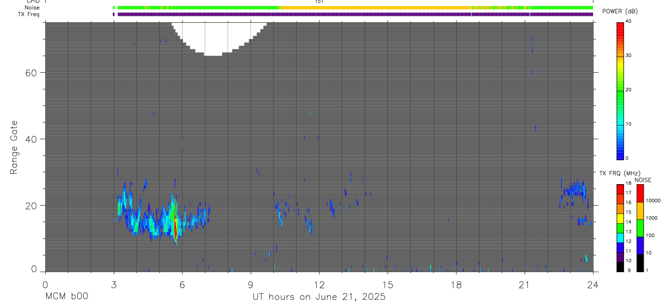The image size is (667, 308).
Task: Click the 'NOISE' legend title
Action: [643, 180]
